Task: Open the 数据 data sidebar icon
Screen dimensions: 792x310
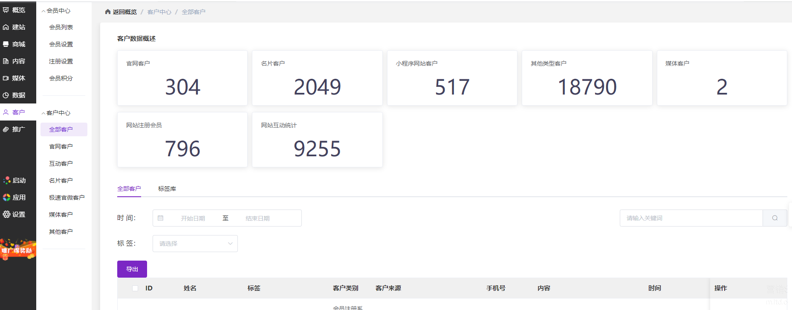Action: (6, 95)
